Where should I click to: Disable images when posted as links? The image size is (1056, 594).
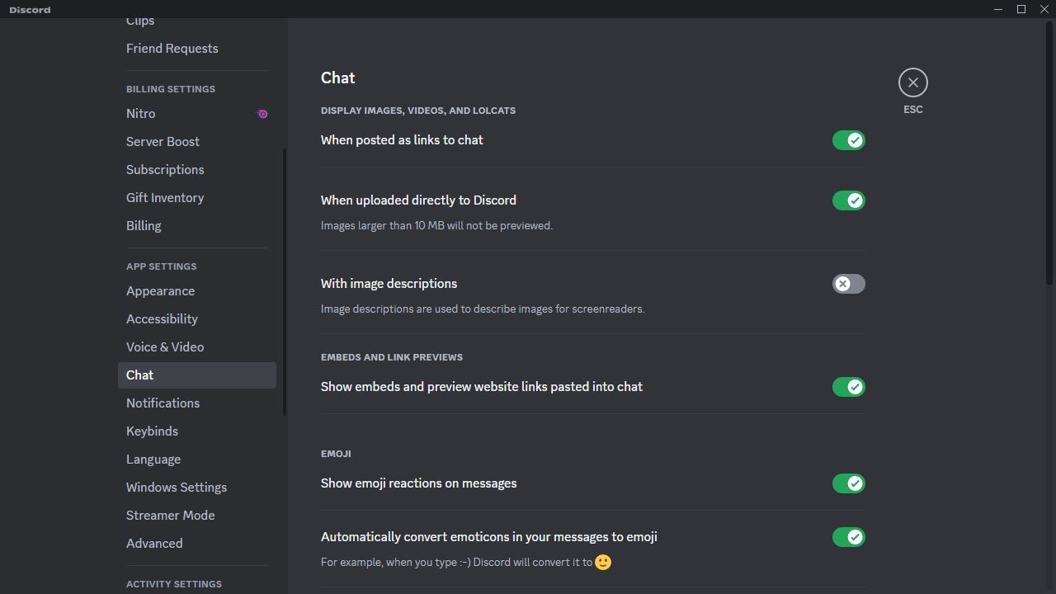(848, 140)
